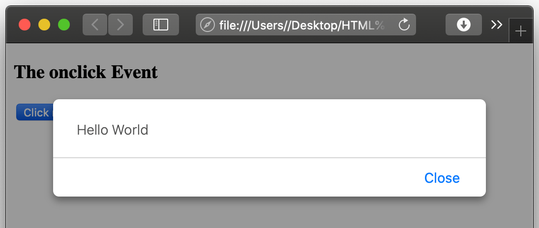Go forward using the Safari forward arrow

coord(120,25)
